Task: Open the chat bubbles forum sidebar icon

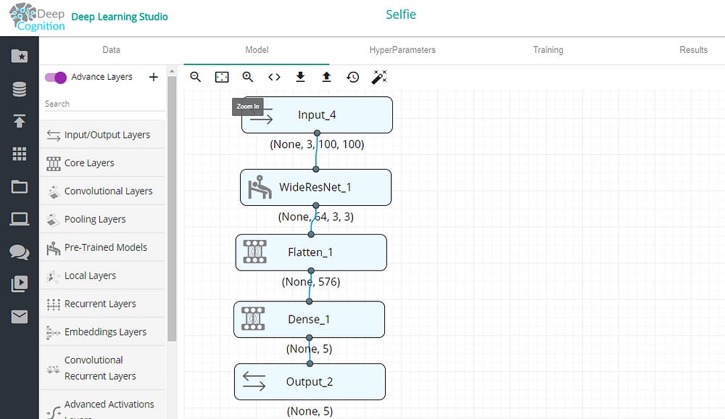Action: [x=20, y=252]
